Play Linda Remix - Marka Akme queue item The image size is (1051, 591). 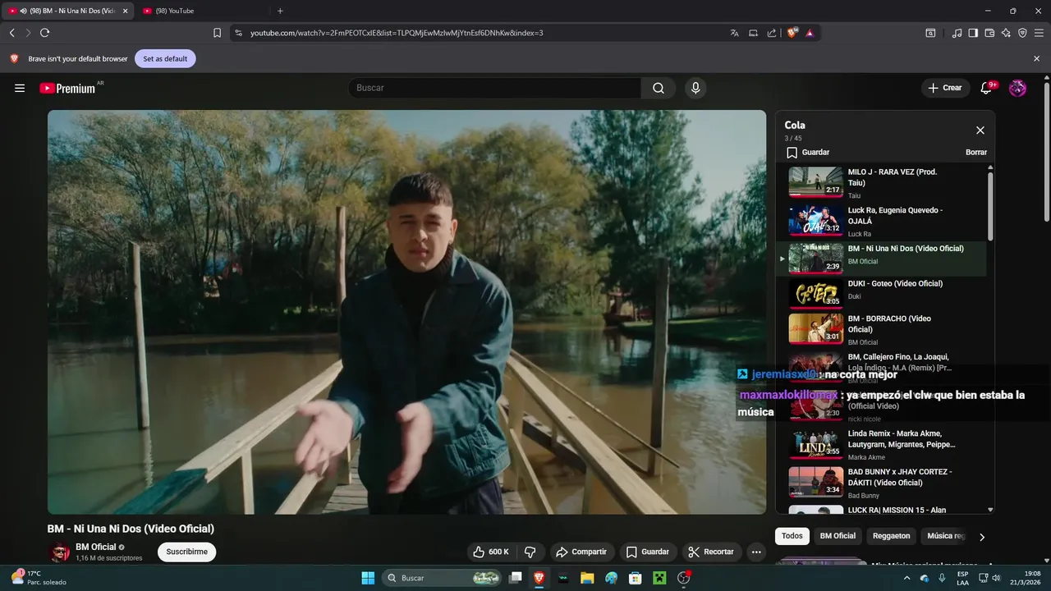click(x=882, y=445)
